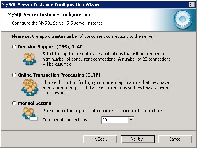Go back with the < Back button
Viewport: 197px width, 148px height.
click(x=100, y=139)
